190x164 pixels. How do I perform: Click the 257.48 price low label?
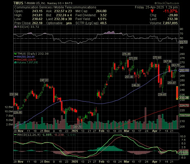(129, 77)
